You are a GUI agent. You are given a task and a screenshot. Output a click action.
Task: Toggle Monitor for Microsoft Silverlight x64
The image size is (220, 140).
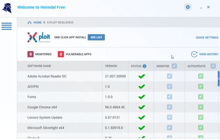(169, 128)
